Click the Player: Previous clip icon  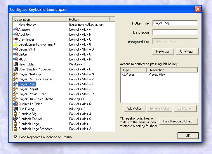(15, 94)
